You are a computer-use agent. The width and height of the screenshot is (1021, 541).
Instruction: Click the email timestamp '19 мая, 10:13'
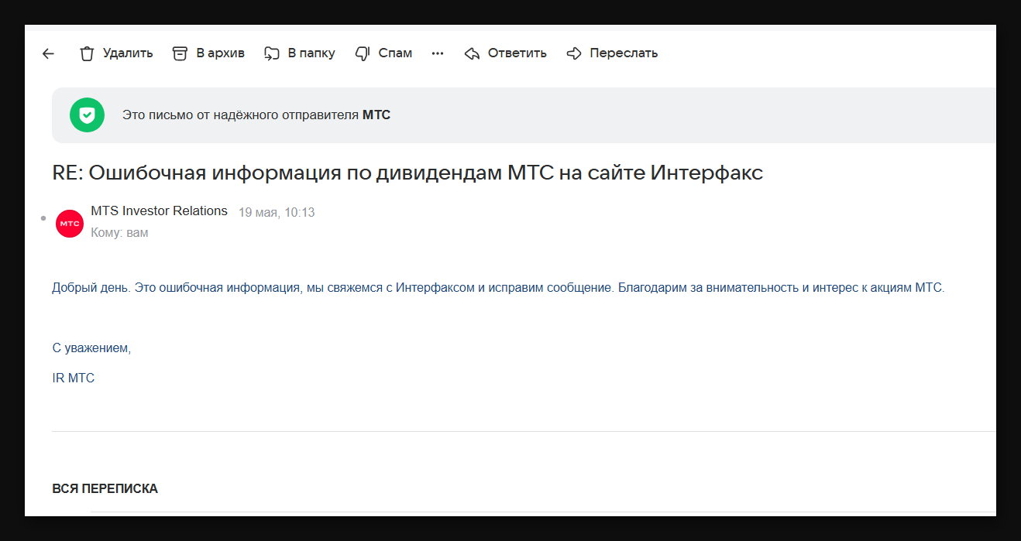coord(276,212)
